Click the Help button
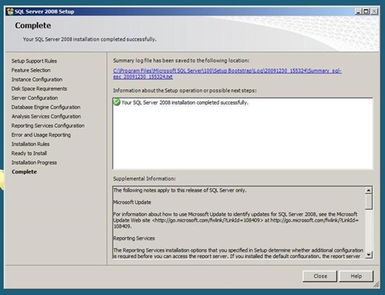 click(x=356, y=276)
